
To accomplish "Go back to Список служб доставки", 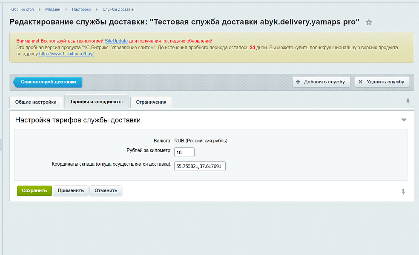I will pyautogui.click(x=48, y=82).
